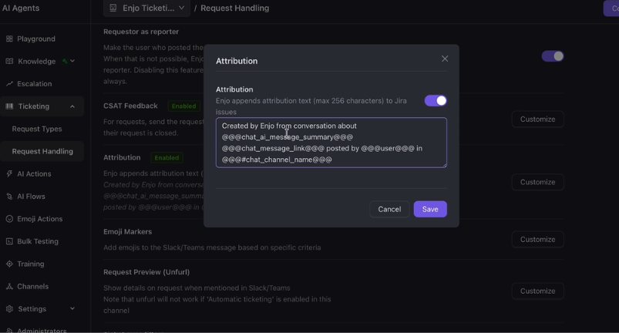Customize the Attribution setting
The image size is (619, 333).
point(538,182)
